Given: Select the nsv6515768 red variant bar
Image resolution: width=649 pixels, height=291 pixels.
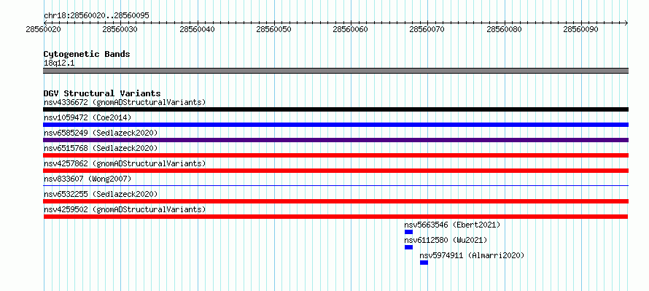Looking at the screenshot, I should pos(335,155).
